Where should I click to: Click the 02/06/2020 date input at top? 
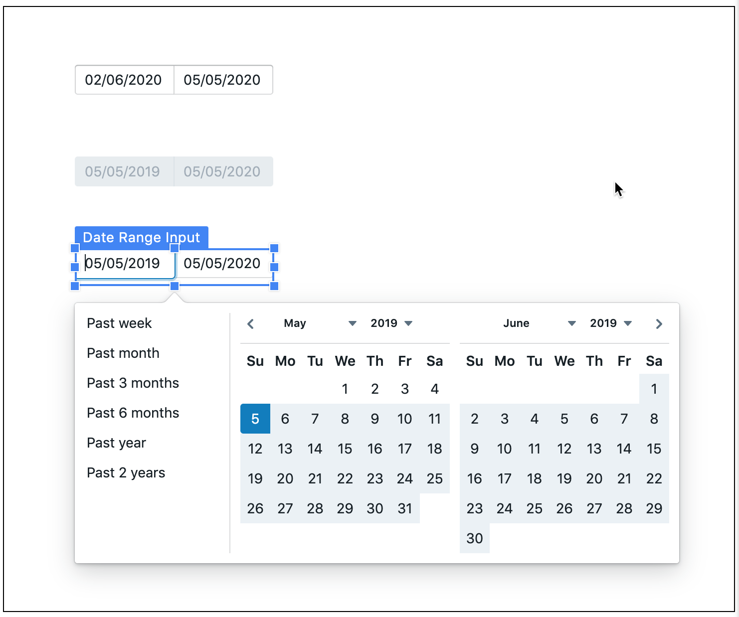click(123, 80)
